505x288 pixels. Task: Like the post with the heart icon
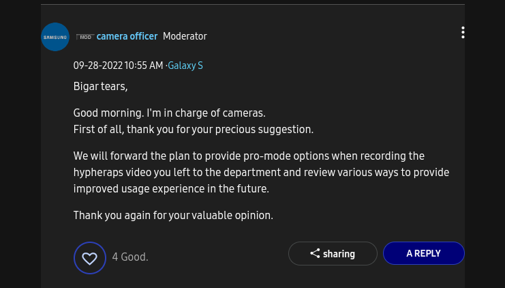[x=90, y=258]
